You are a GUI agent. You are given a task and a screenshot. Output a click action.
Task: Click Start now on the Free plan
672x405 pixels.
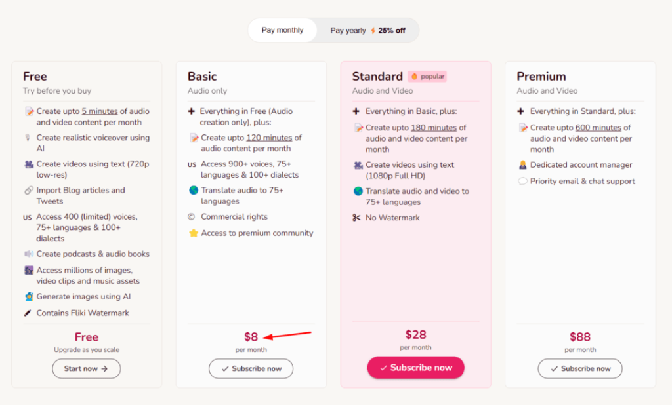click(87, 368)
